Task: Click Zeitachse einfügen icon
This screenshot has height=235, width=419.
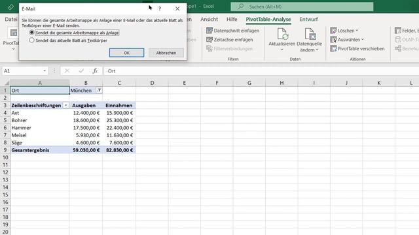Action: pos(209,40)
